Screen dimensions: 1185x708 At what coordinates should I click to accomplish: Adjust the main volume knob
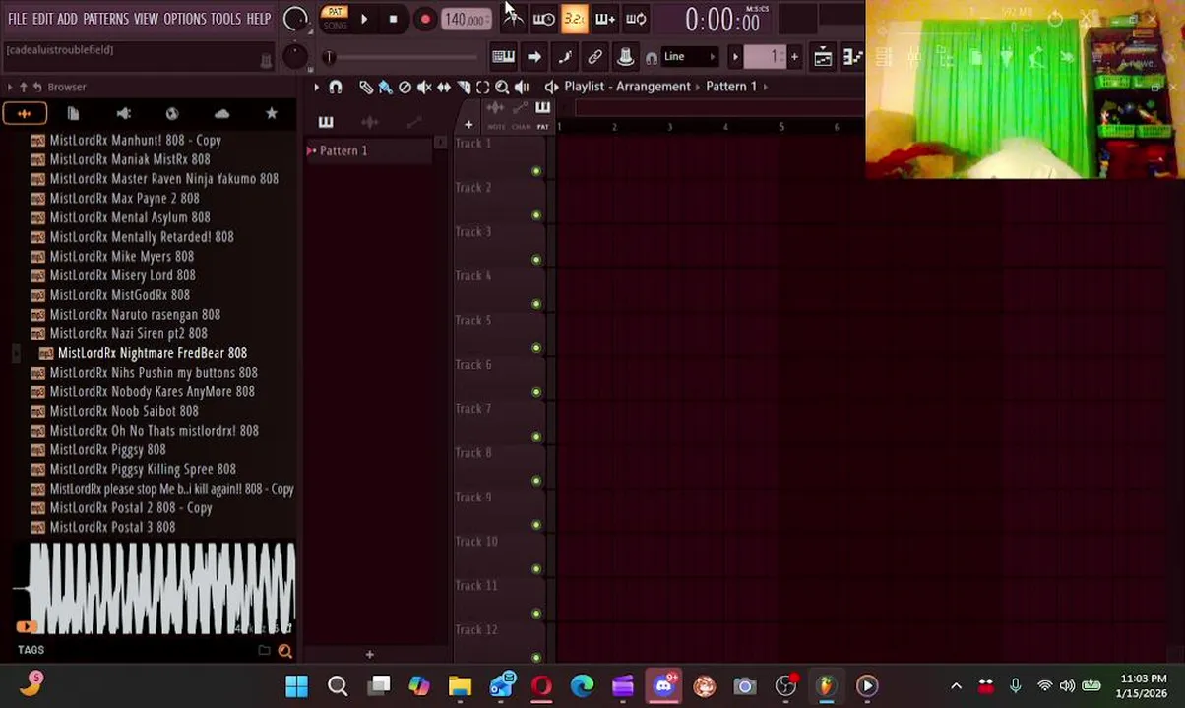point(294,19)
